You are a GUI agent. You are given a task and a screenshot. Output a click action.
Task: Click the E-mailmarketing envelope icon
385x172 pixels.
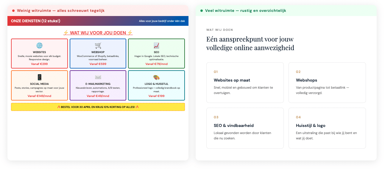[98, 77]
